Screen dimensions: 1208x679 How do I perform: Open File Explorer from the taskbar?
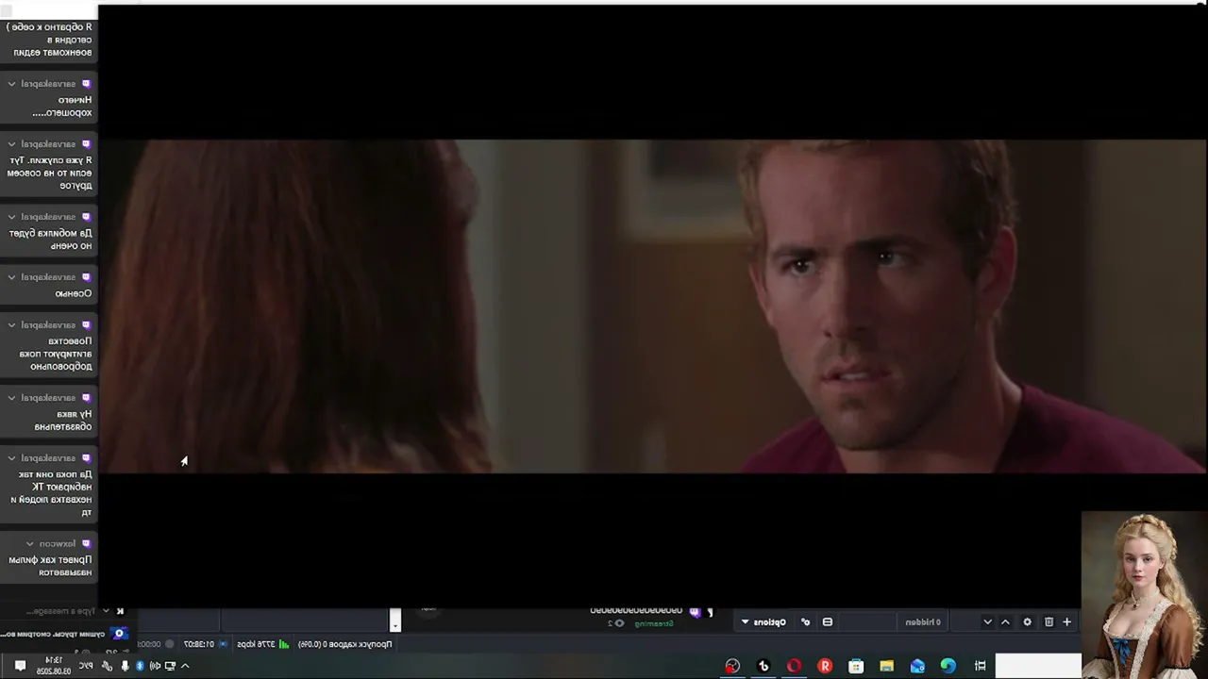(x=886, y=666)
